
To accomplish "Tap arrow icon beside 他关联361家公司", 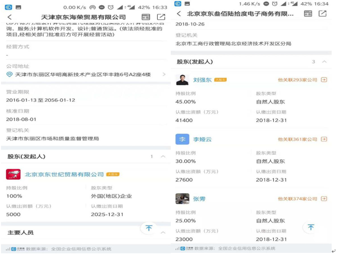I will [x=324, y=139].
